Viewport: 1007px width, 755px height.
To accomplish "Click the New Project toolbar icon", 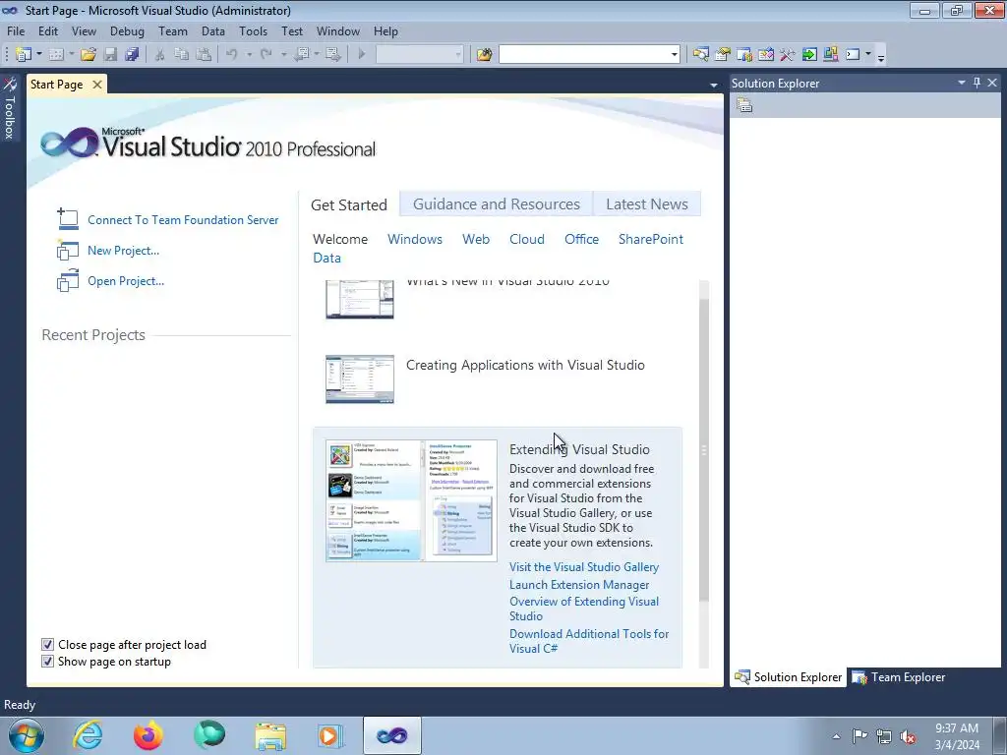I will coord(24,55).
